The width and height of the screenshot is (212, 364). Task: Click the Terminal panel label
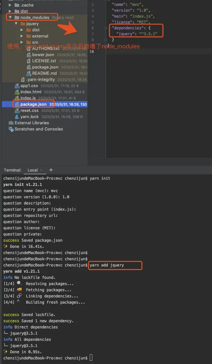pyautogui.click(x=12, y=170)
